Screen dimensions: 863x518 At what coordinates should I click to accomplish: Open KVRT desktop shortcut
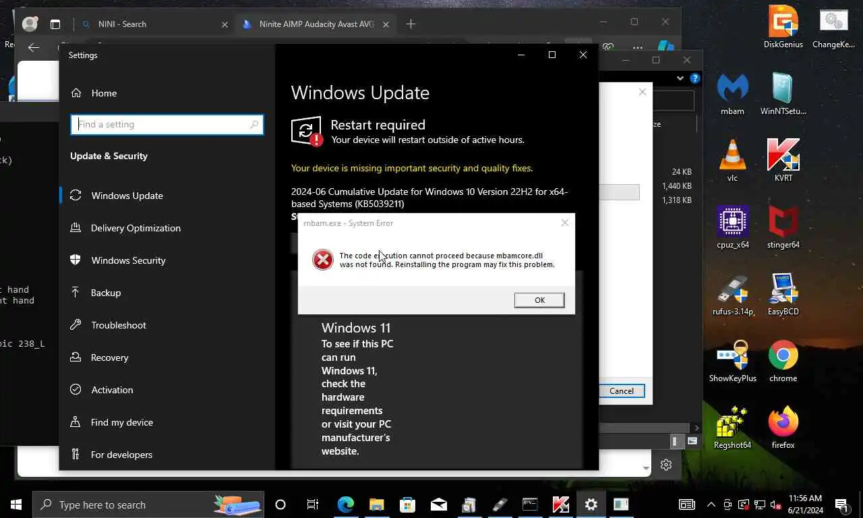click(x=783, y=161)
